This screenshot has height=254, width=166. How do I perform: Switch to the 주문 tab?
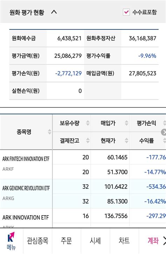coord(66,241)
